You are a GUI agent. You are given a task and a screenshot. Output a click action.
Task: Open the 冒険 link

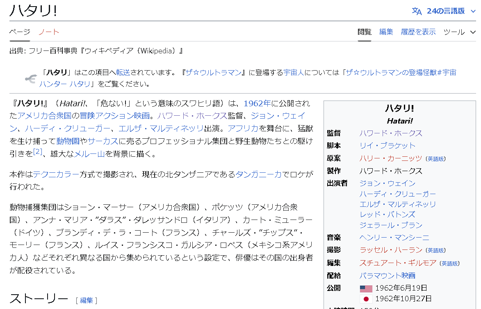(87, 116)
